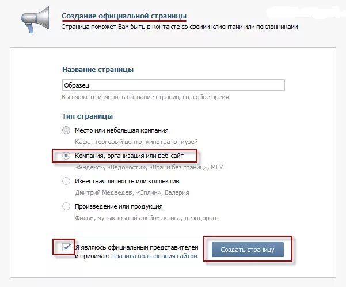
Task: Click the 'Я являюсь официальным представителем' text
Action: click(x=137, y=247)
